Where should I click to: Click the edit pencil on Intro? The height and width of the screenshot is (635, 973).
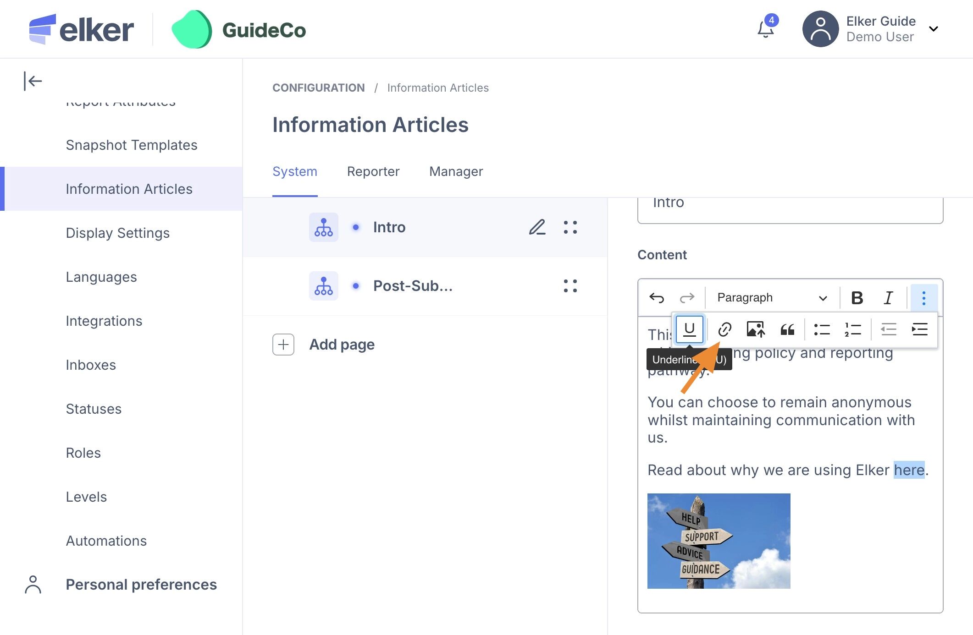(537, 227)
